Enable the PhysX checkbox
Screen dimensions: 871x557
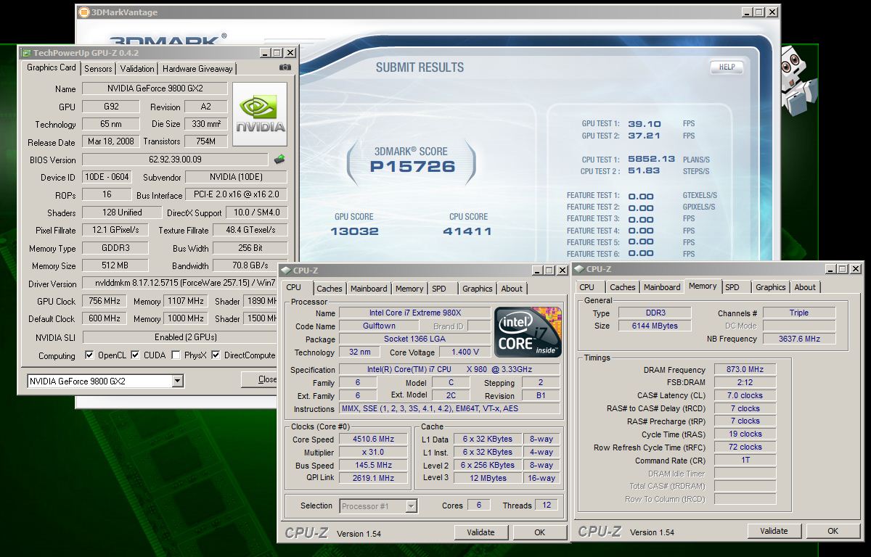click(176, 355)
